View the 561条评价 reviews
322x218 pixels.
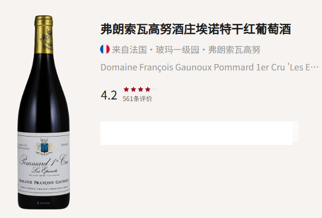[137, 99]
